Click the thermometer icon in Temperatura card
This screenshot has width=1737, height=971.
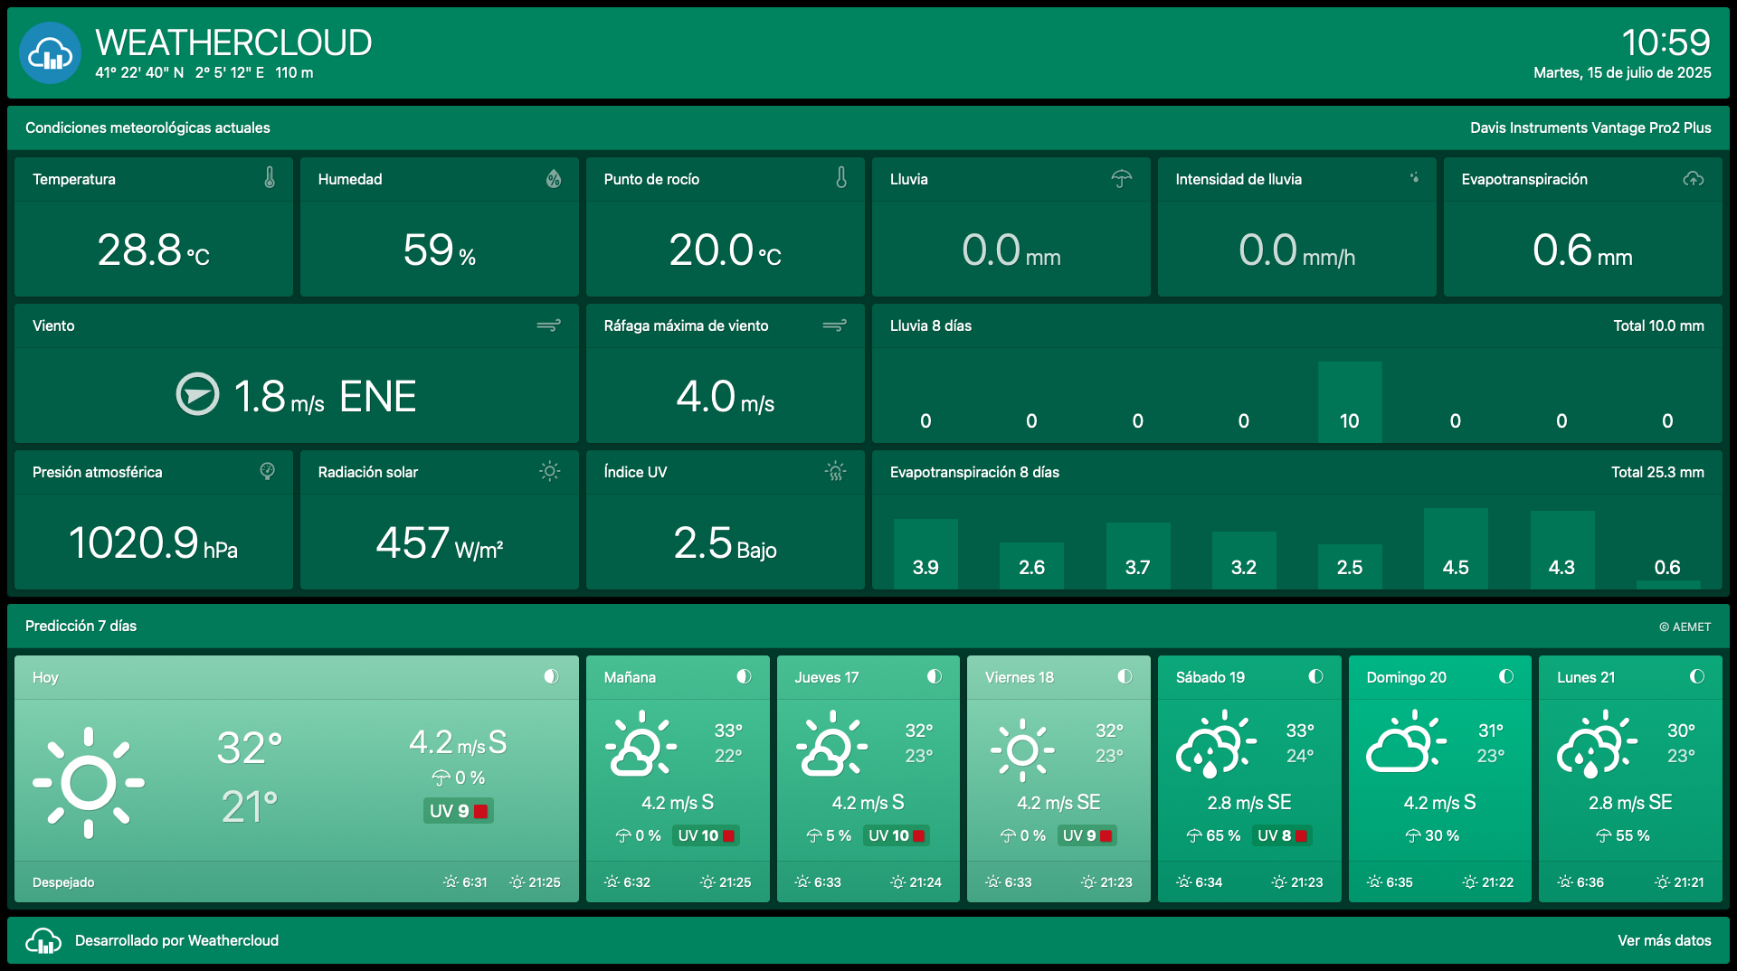(270, 178)
